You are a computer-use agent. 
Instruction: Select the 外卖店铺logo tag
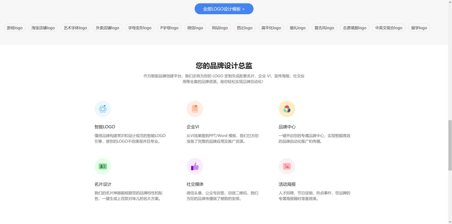coord(108,28)
